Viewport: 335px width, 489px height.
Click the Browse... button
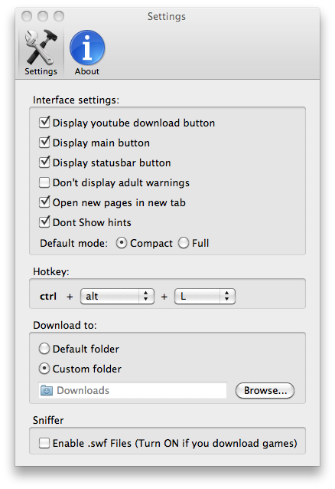click(265, 390)
